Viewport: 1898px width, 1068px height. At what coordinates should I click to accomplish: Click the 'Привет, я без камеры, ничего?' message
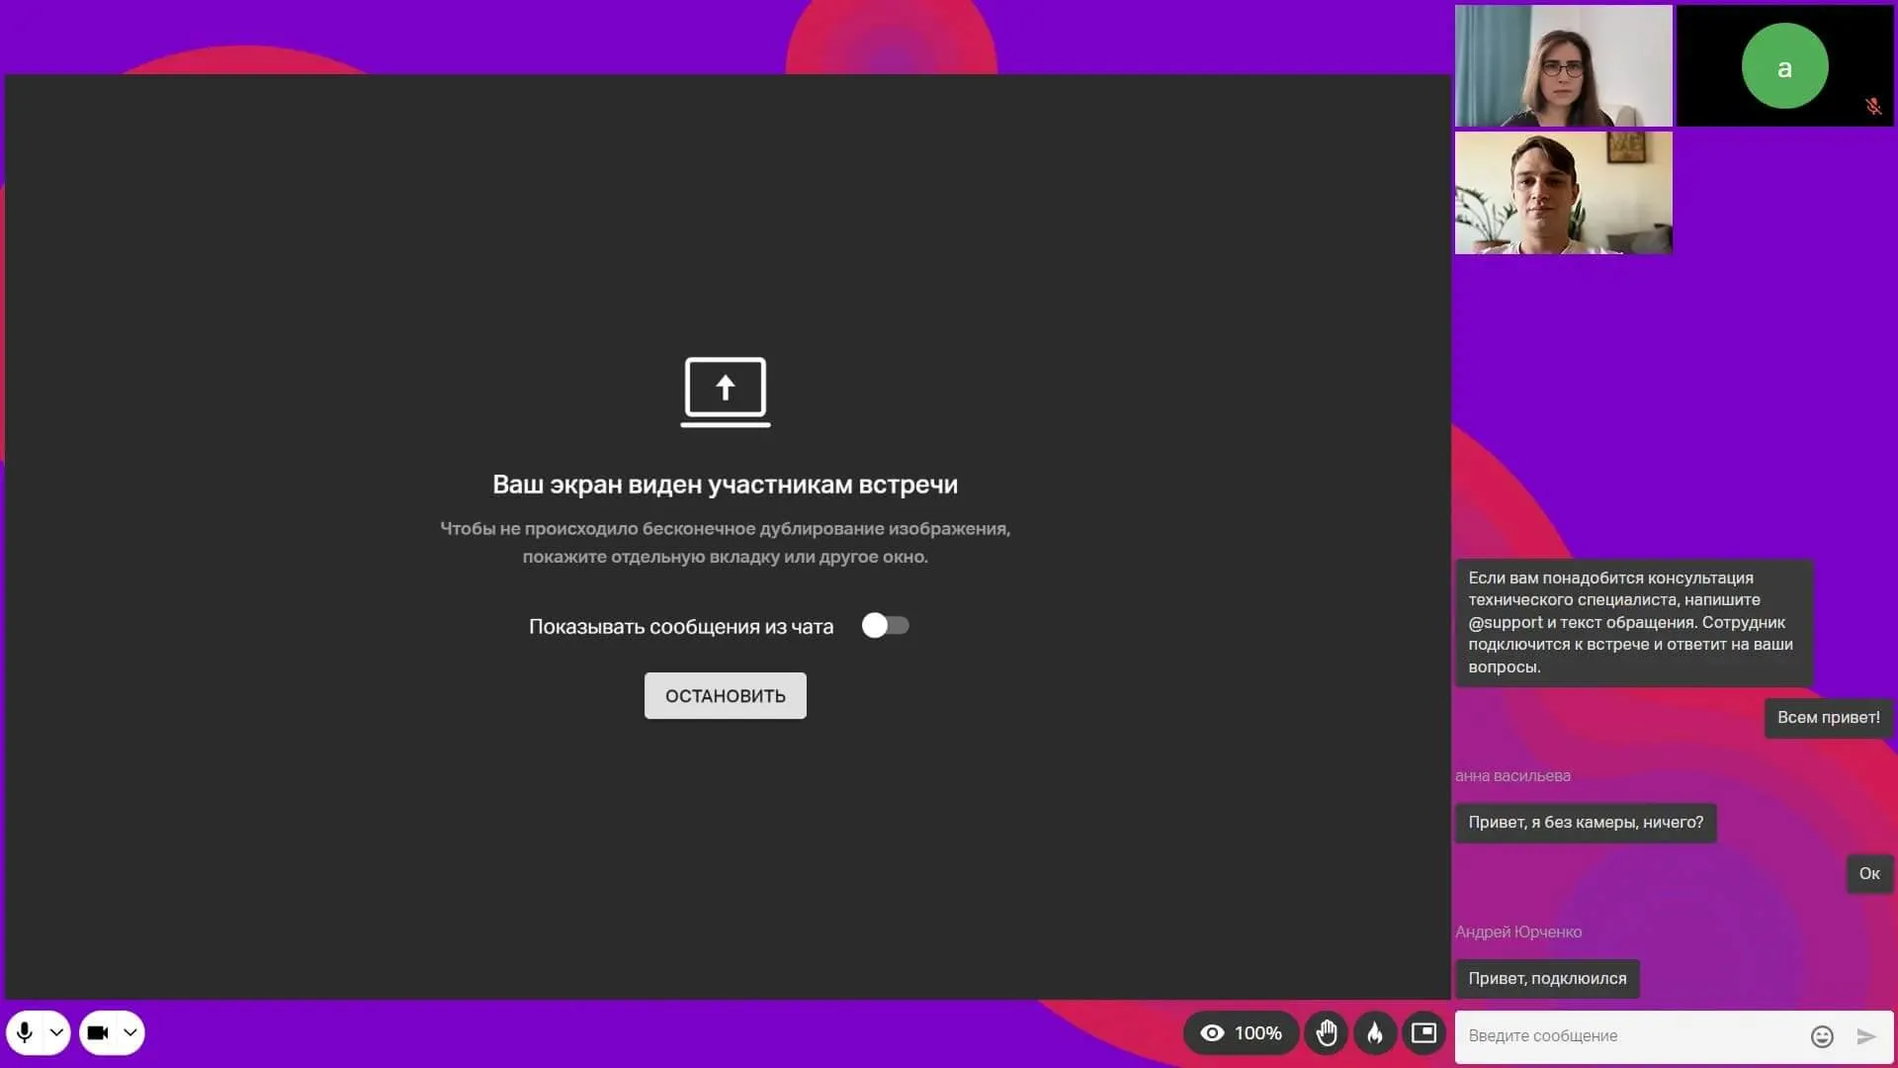(x=1586, y=823)
